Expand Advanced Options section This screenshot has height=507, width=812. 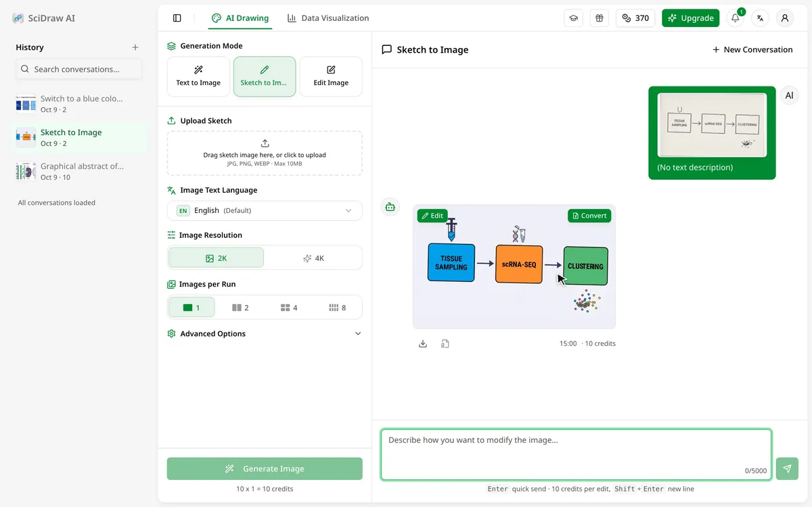tap(265, 334)
